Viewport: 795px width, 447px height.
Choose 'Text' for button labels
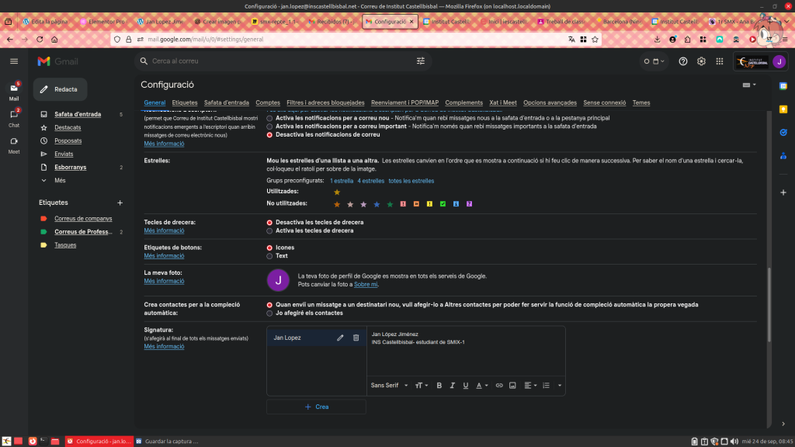tap(269, 255)
